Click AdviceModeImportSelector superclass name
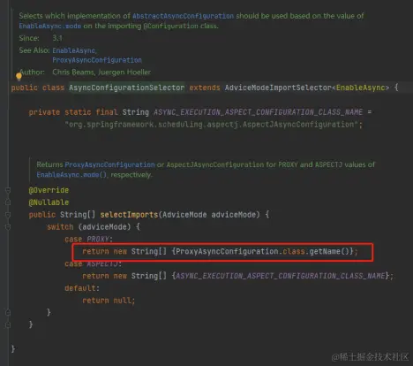413x366 pixels. click(278, 88)
